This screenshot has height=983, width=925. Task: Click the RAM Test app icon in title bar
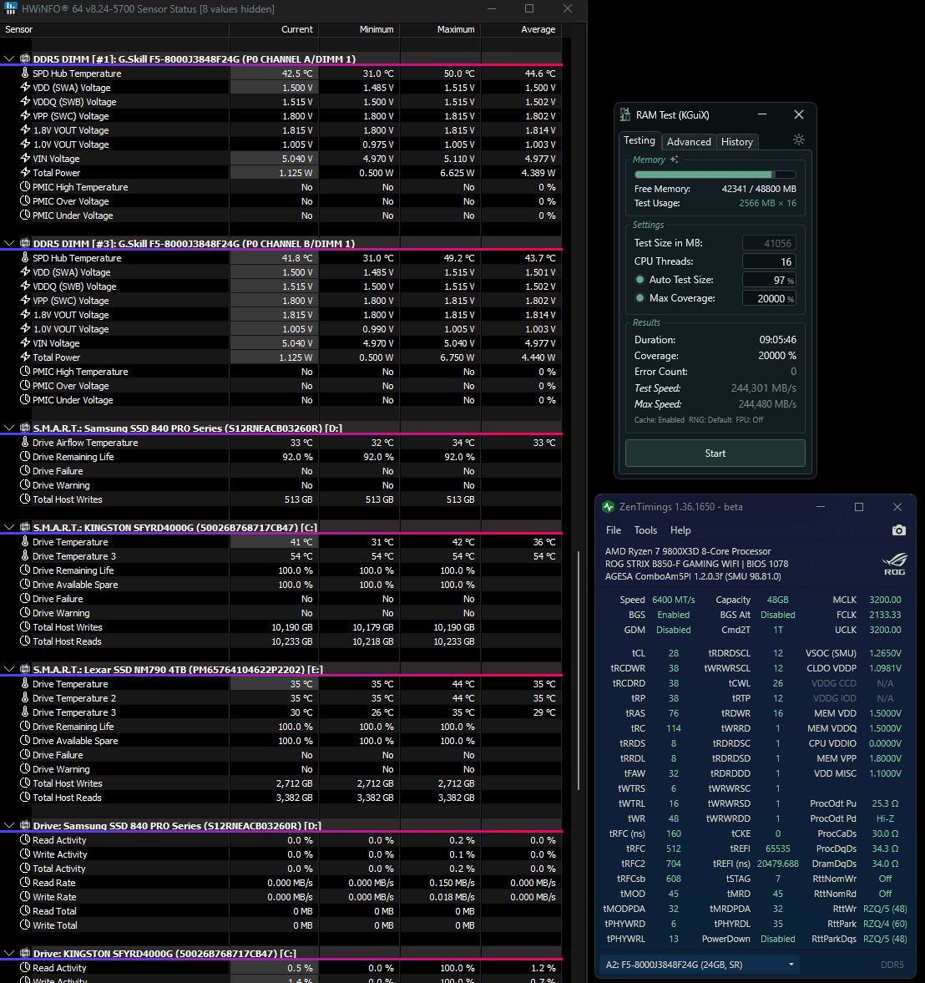624,114
